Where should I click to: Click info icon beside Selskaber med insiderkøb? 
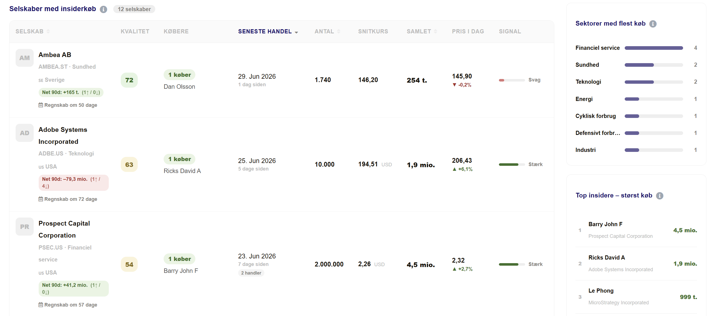pos(104,9)
